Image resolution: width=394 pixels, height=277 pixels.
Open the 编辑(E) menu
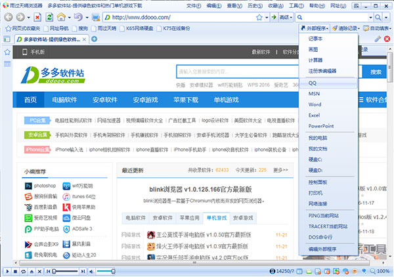[214, 5]
